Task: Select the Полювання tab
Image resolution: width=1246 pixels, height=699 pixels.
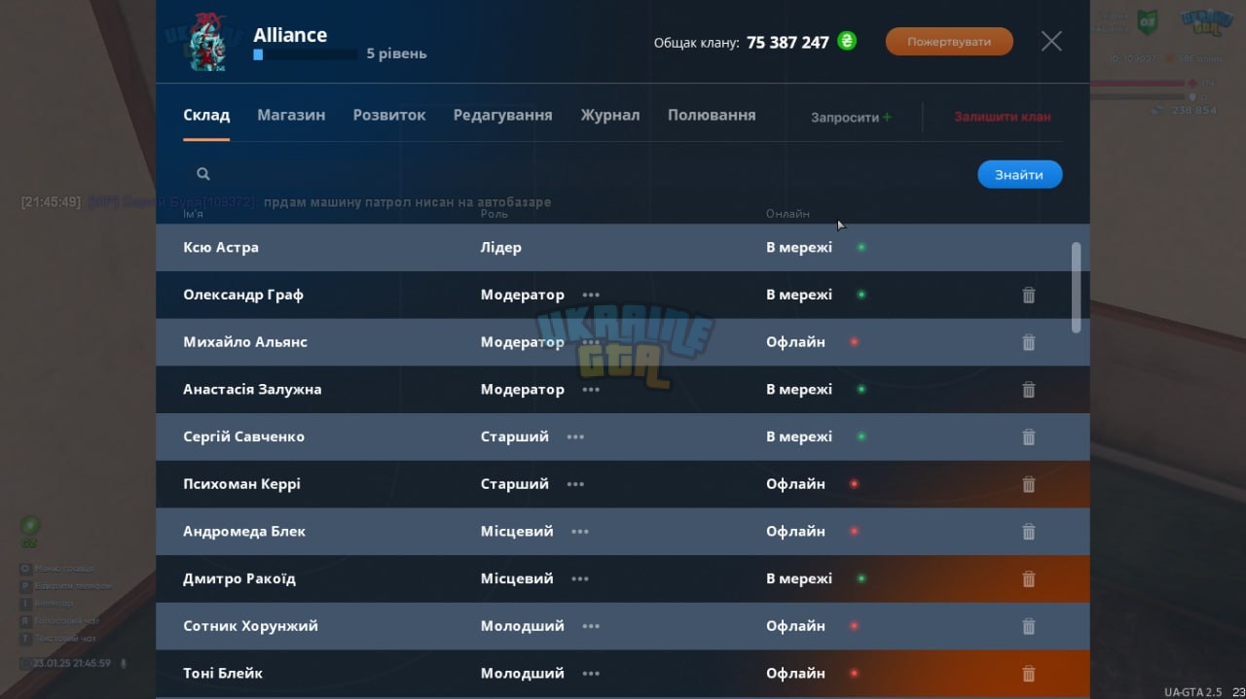Action: [712, 115]
